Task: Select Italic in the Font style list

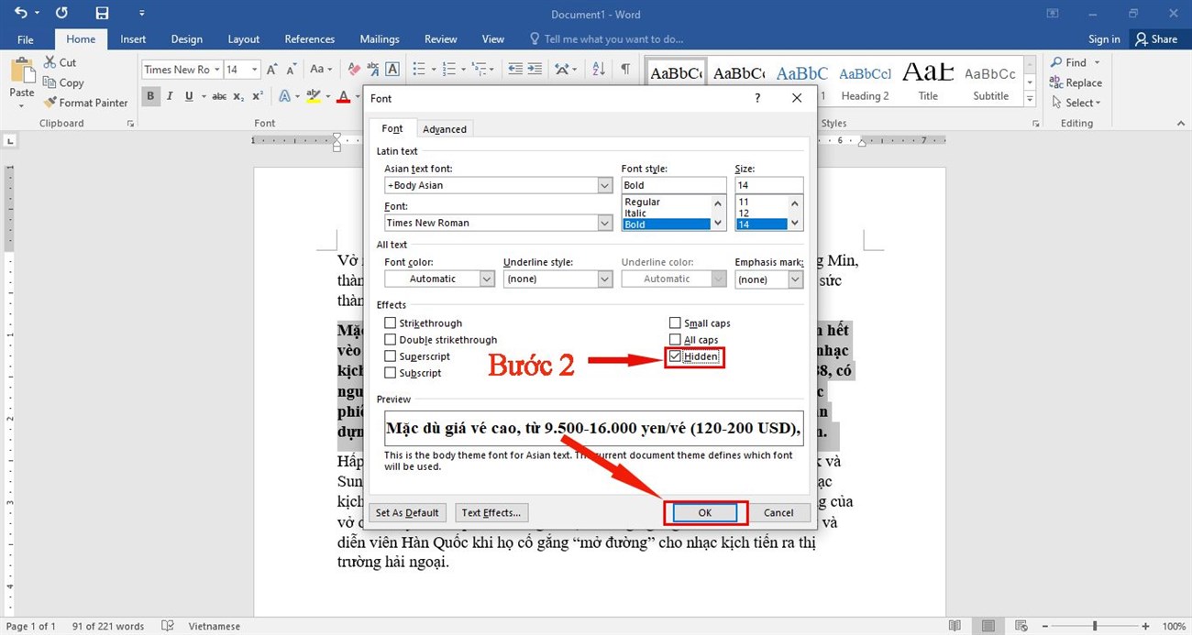Action: tap(667, 213)
